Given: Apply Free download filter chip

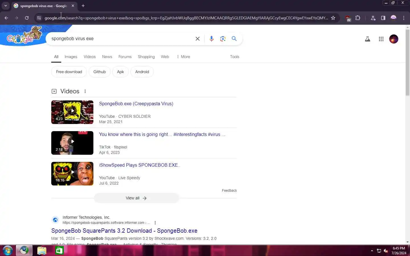Looking at the screenshot, I should [x=69, y=72].
